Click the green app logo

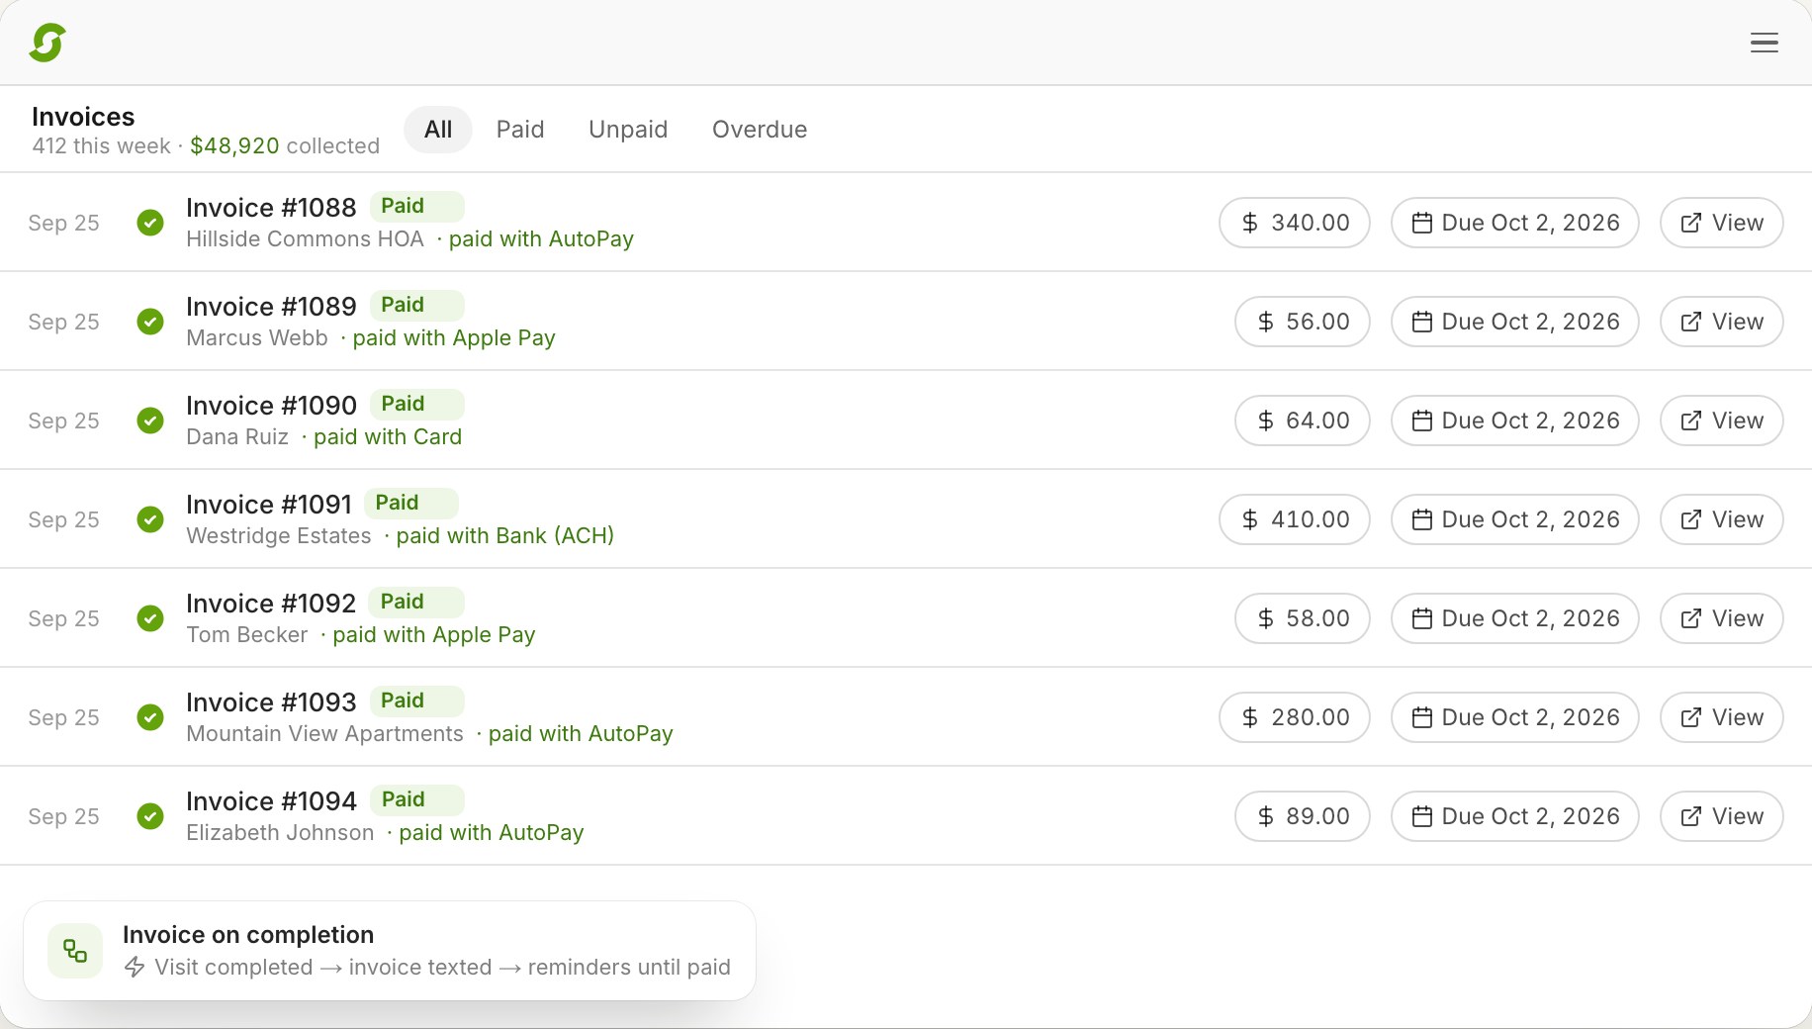47,43
